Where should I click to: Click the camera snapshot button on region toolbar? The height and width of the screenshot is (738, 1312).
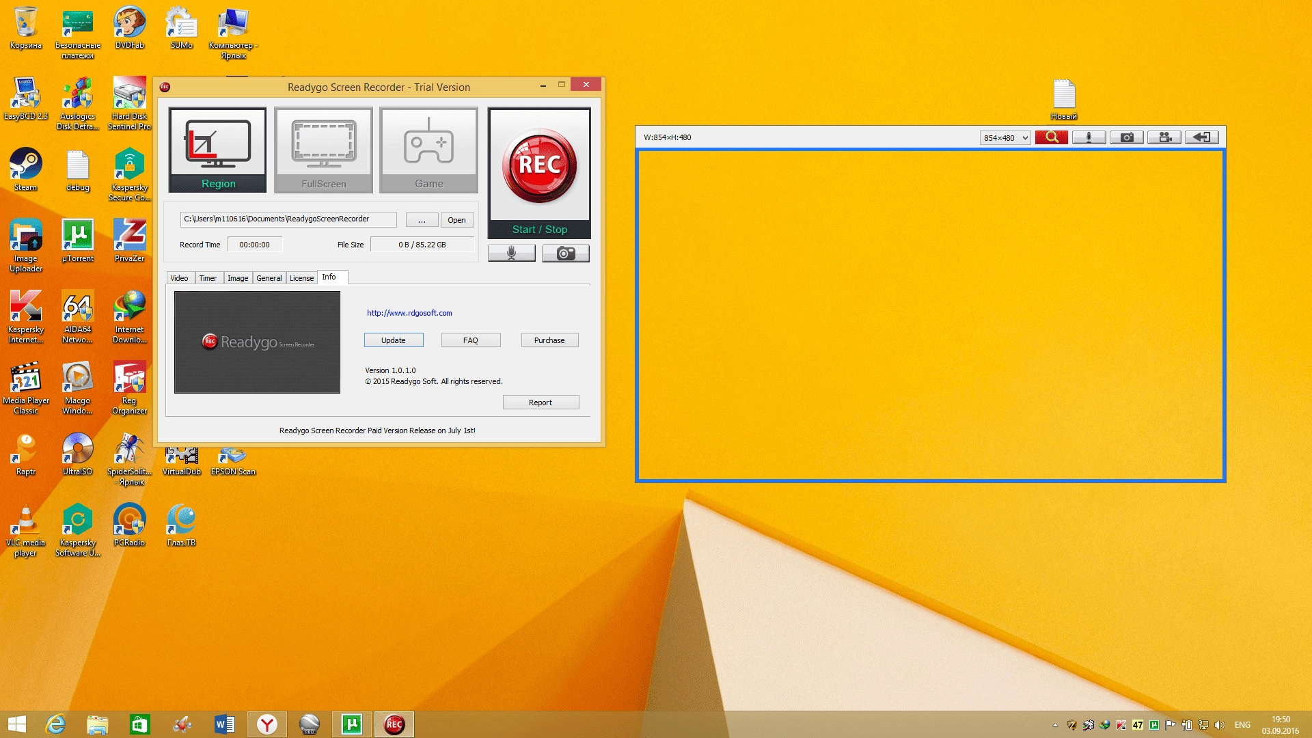(1127, 137)
